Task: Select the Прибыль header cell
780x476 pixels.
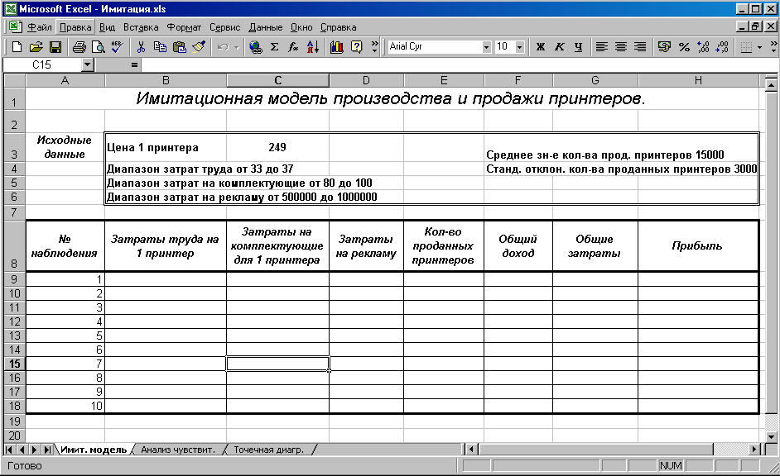Action: (698, 246)
